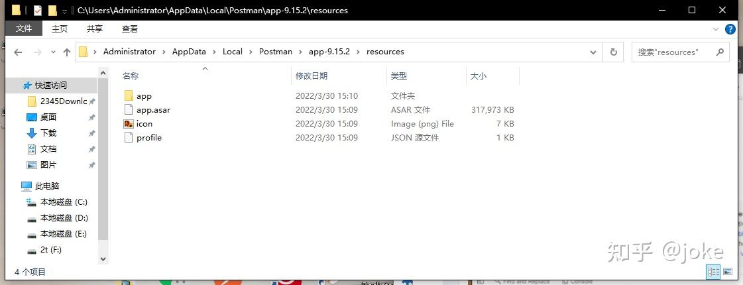Click the 317,973 KB size cell
743x285 pixels.
(493, 110)
